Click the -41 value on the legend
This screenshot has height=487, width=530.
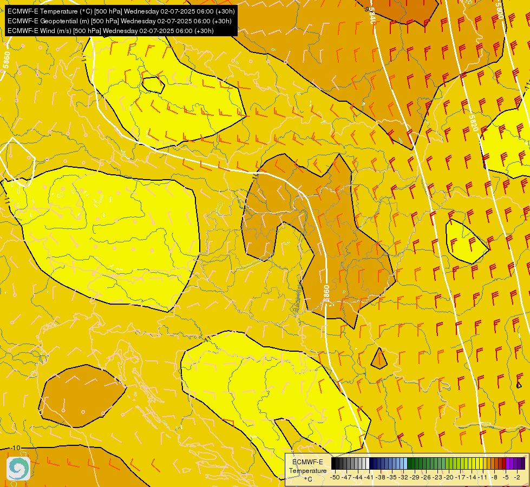click(369, 477)
